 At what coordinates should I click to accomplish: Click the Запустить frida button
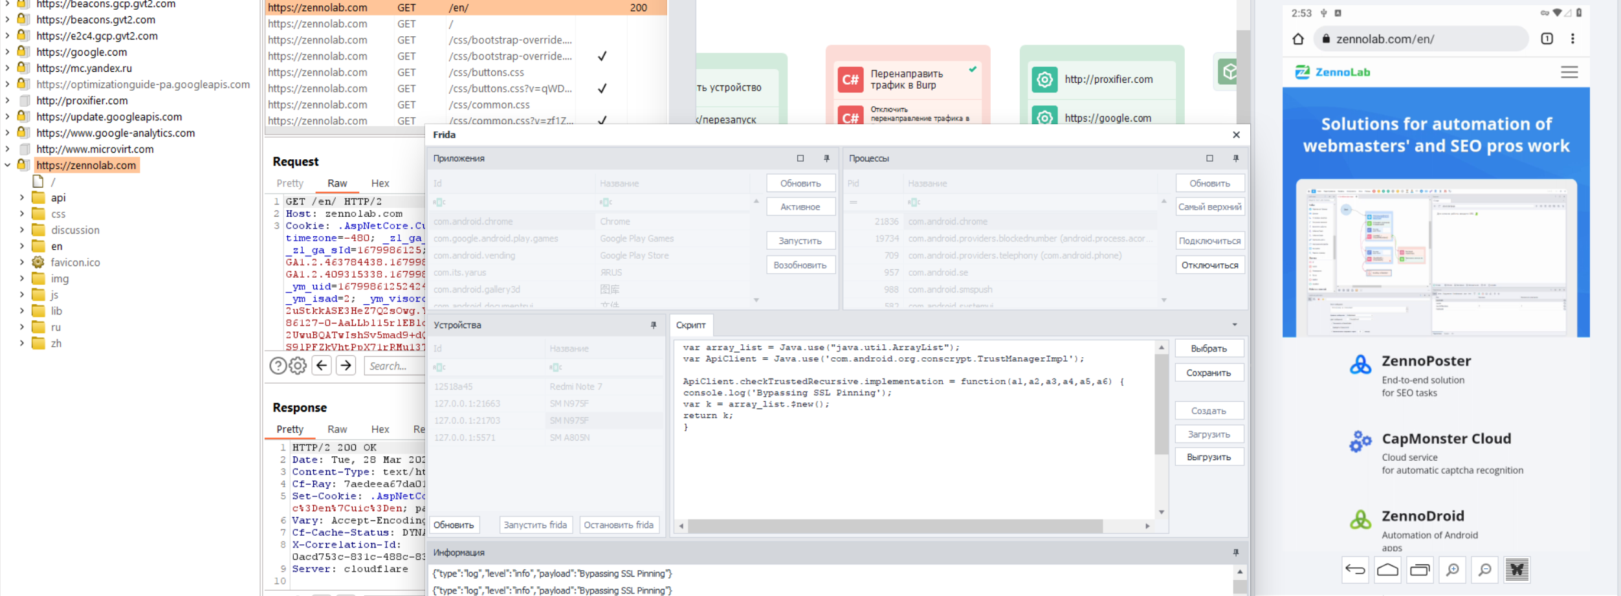tap(535, 525)
